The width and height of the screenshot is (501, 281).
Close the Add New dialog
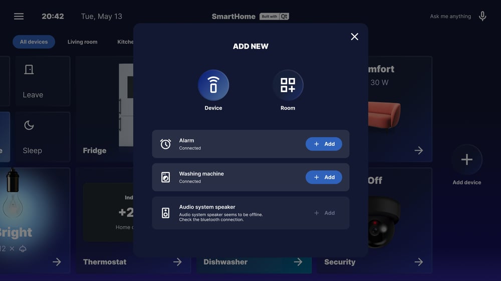point(355,36)
